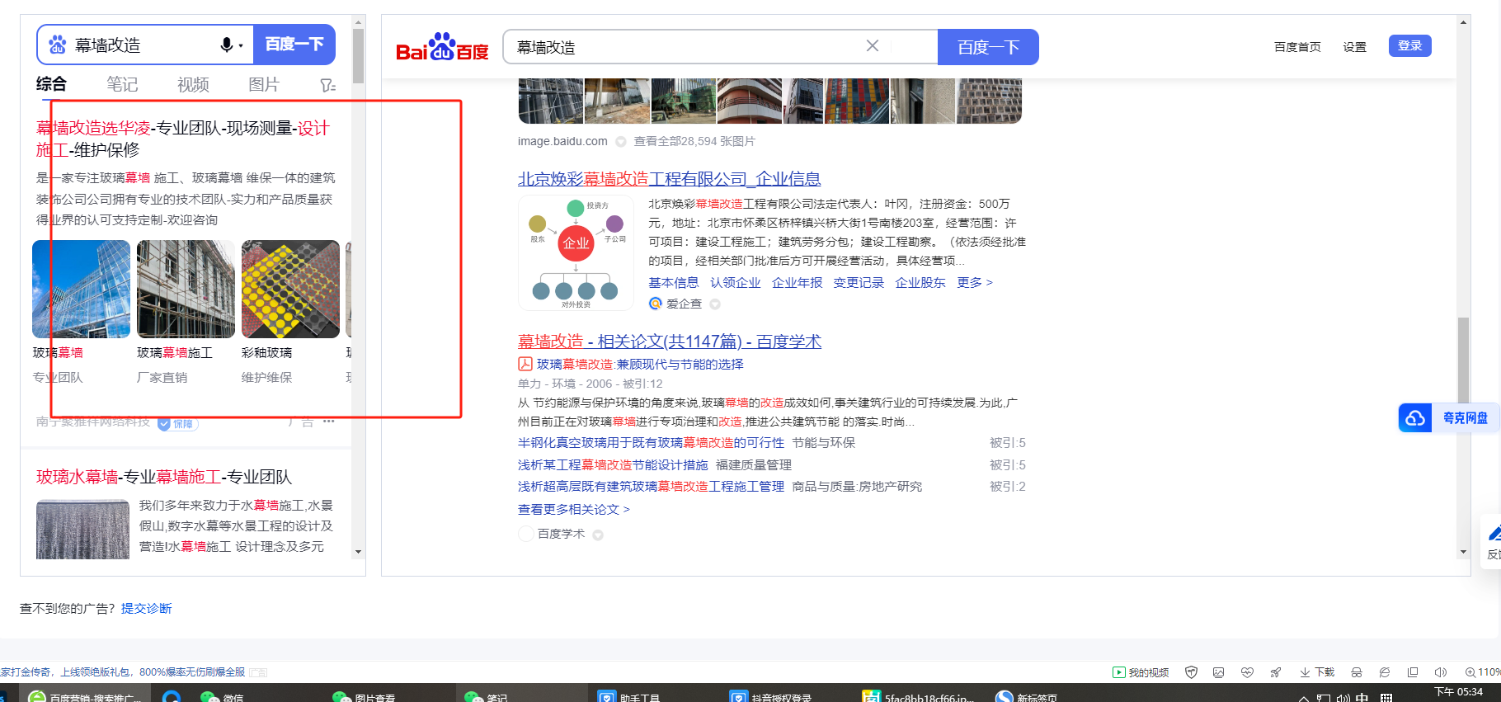
Task: Click the mobile preview vertical scrollbar thumb
Action: click(358, 55)
